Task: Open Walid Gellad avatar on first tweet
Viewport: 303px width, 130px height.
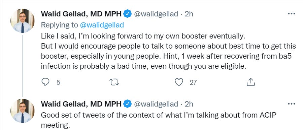Action: point(23,21)
